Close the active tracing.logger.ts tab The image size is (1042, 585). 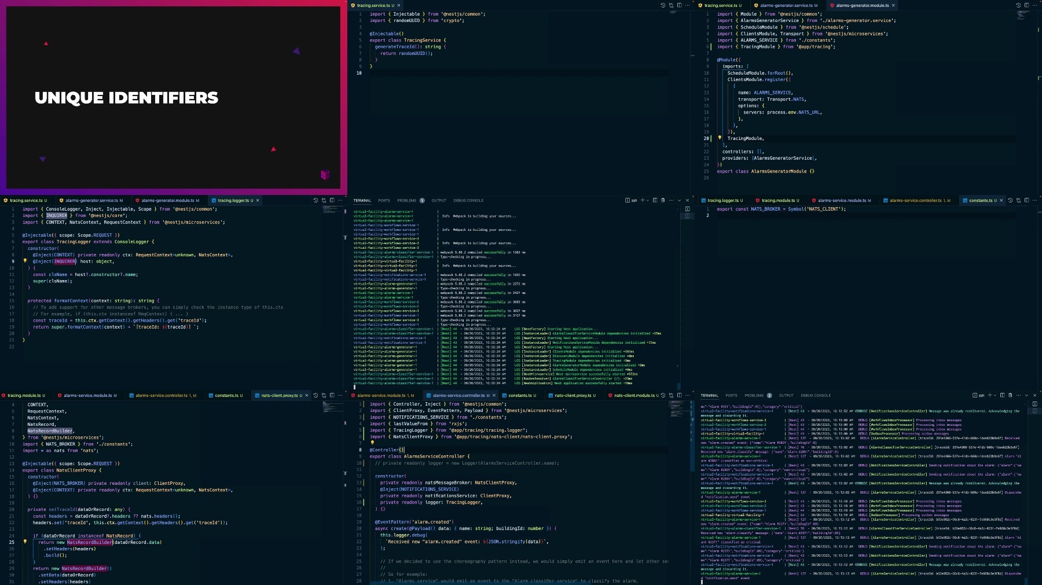[258, 200]
